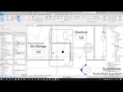
Task: Click the Sheet tool in the ribbon
Action: pyautogui.click(x=84, y=16)
